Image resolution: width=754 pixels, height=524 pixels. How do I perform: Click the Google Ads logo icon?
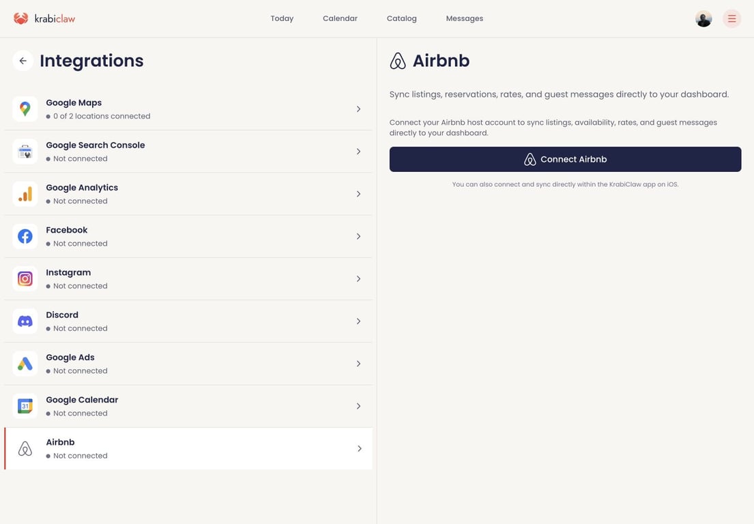point(25,364)
